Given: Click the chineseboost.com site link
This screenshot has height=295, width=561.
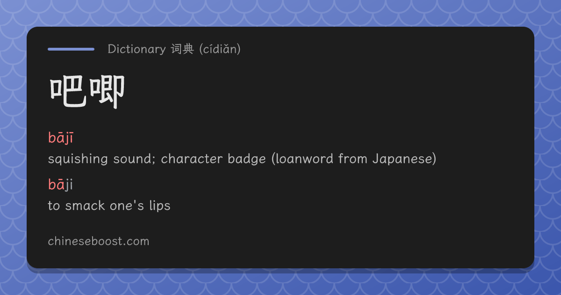Looking at the screenshot, I should (x=99, y=242).
